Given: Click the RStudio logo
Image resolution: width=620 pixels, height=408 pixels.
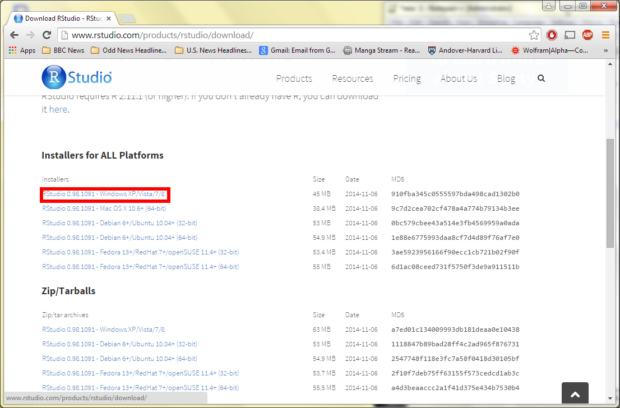Looking at the screenshot, I should 77,77.
